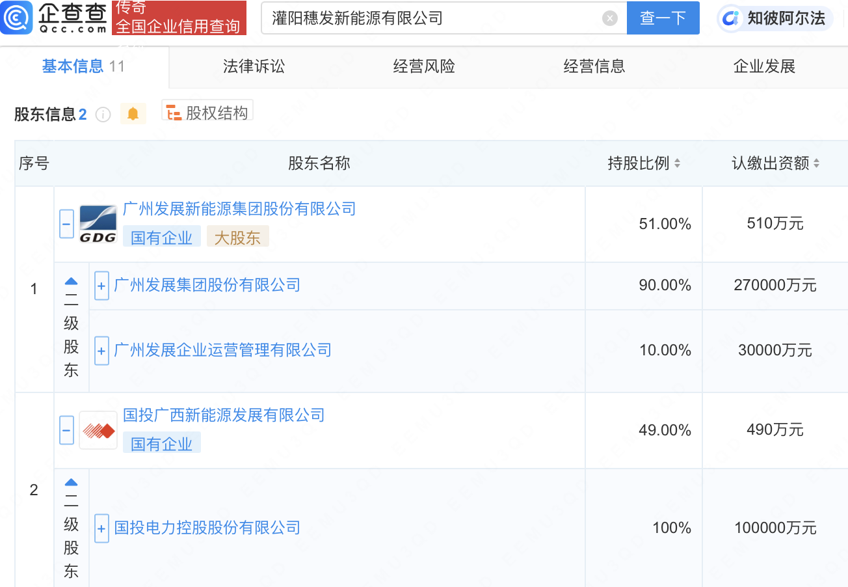Sort by 持股比例 column
This screenshot has width=848, height=587.
tap(677, 163)
